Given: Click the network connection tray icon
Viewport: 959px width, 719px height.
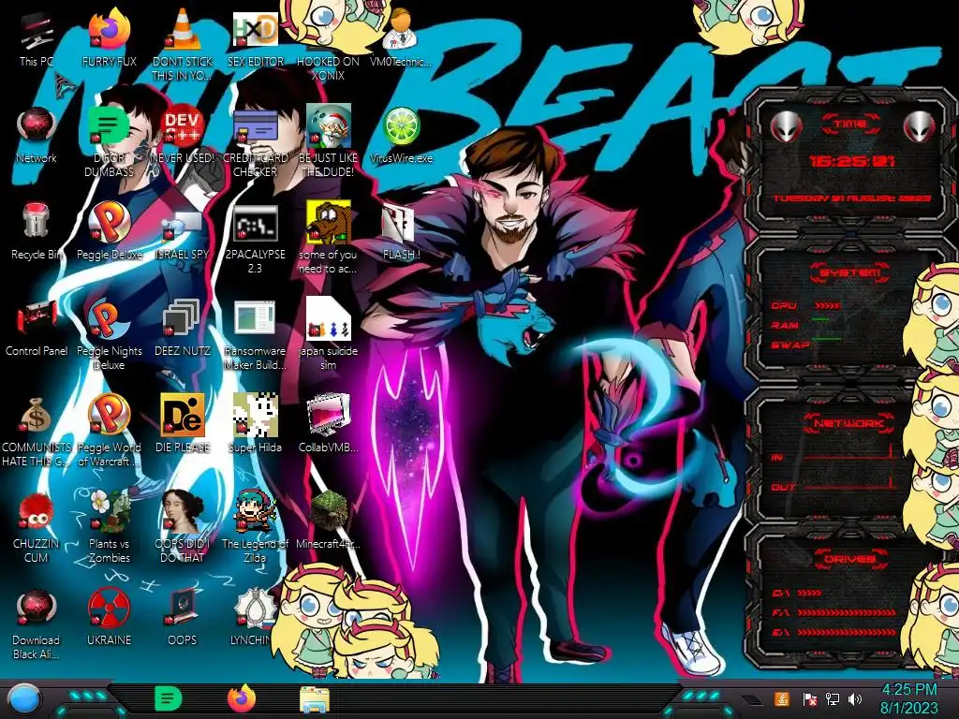Looking at the screenshot, I should pos(833,698).
